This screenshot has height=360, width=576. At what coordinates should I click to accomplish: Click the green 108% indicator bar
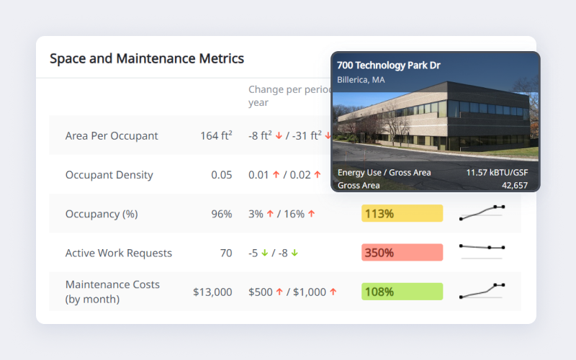click(x=402, y=292)
